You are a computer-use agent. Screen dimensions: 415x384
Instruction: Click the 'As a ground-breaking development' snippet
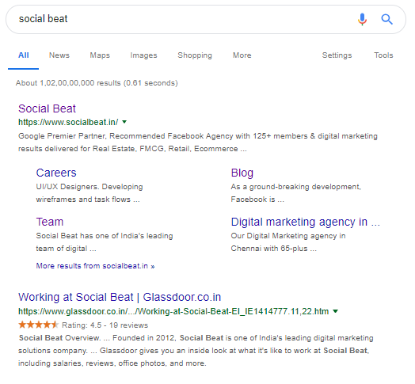pos(296,193)
